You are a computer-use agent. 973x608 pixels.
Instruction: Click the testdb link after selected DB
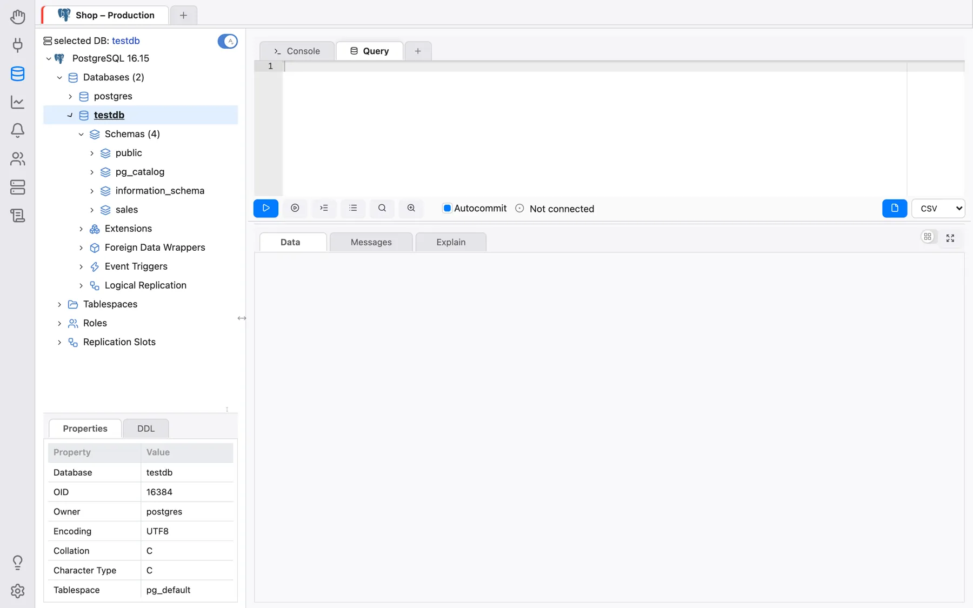coord(126,41)
